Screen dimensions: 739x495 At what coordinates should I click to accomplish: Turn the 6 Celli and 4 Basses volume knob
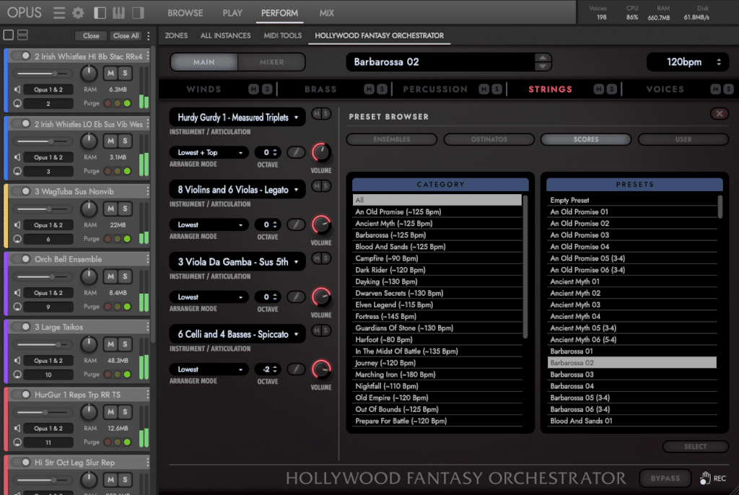tap(321, 369)
